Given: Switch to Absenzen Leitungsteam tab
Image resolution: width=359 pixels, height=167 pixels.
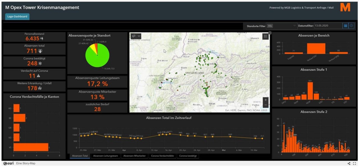Looking at the screenshot, I should pyautogui.click(x=105, y=156).
